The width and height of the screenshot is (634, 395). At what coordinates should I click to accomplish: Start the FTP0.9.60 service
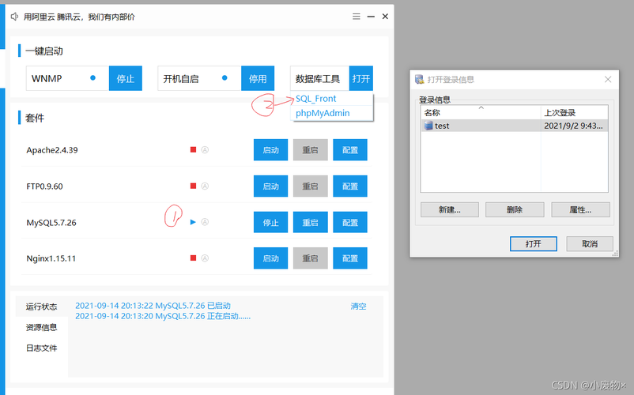coord(270,186)
